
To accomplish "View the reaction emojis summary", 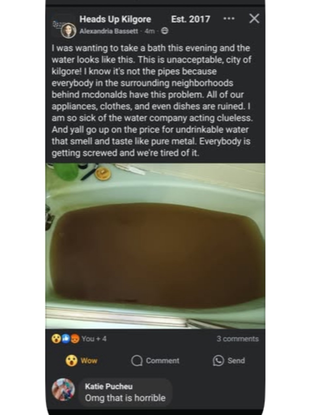I will coord(66,339).
